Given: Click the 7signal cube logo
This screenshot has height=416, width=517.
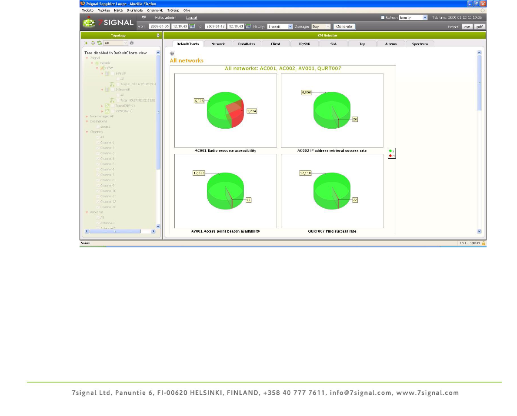Looking at the screenshot, I should (x=88, y=23).
